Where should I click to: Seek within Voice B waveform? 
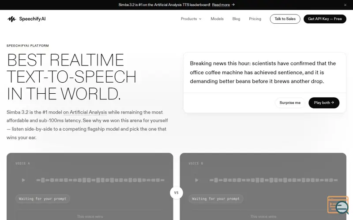(274, 180)
